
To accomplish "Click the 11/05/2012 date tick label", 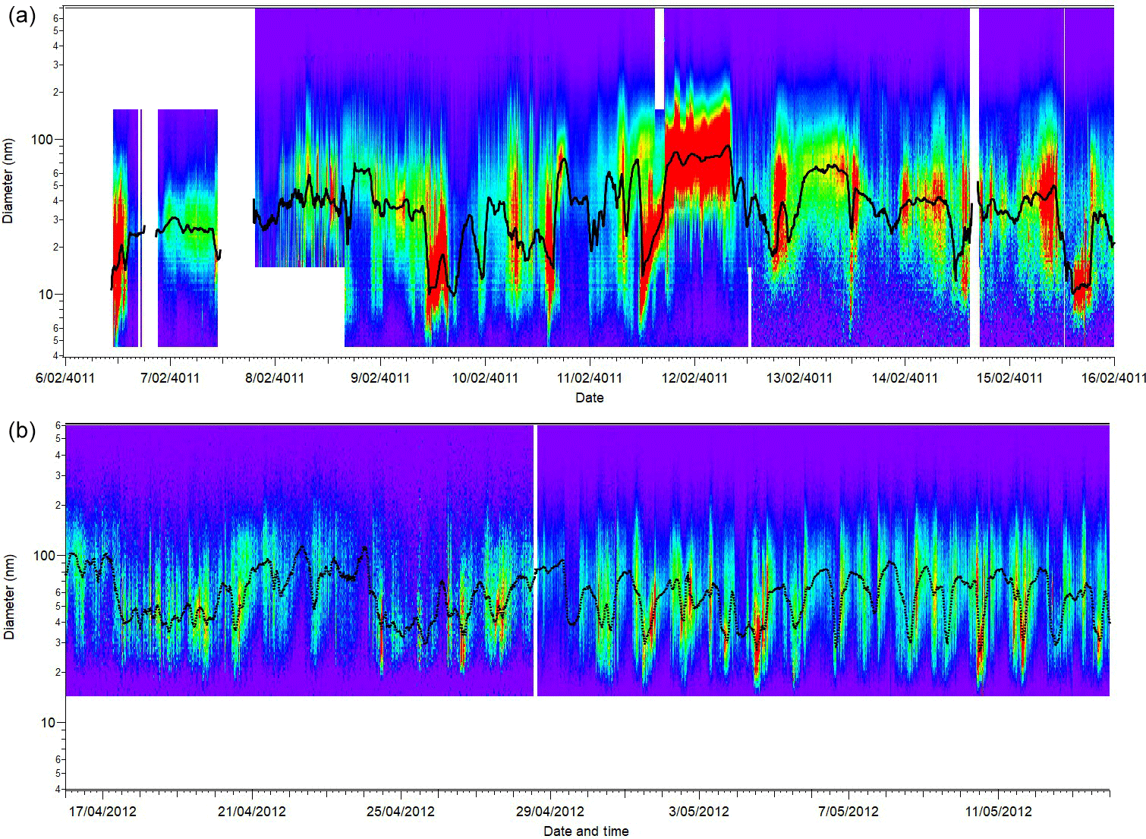I will (998, 811).
